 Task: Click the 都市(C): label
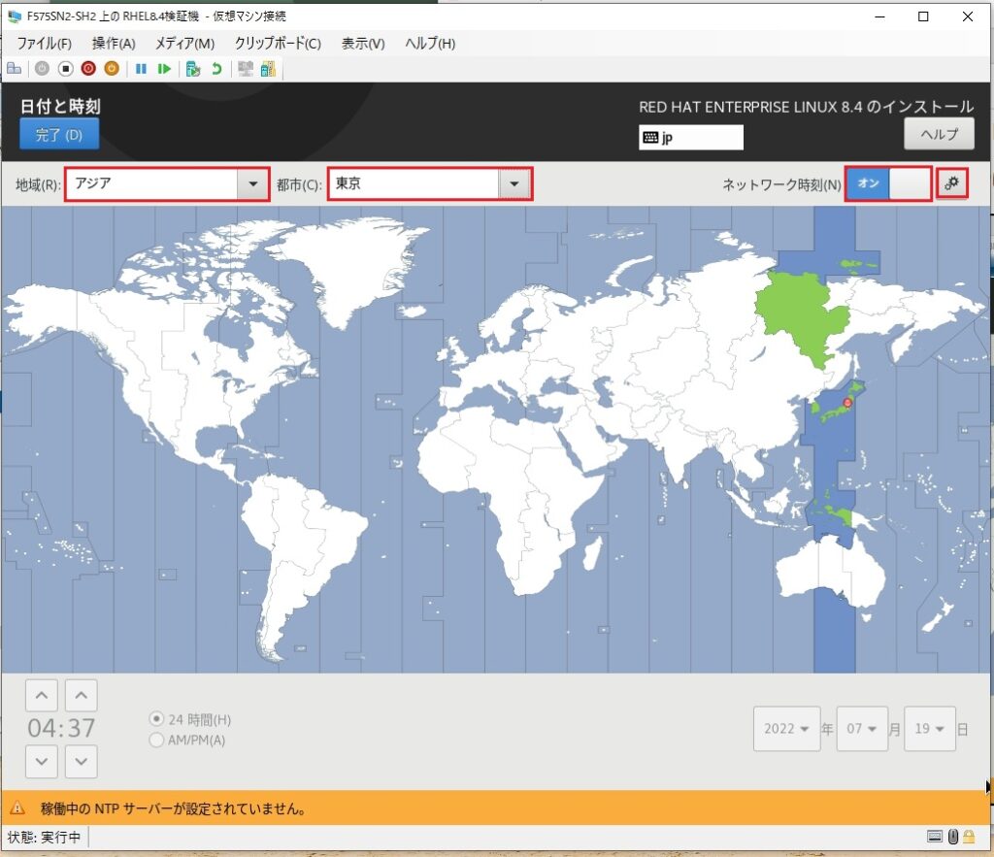pyautogui.click(x=299, y=184)
